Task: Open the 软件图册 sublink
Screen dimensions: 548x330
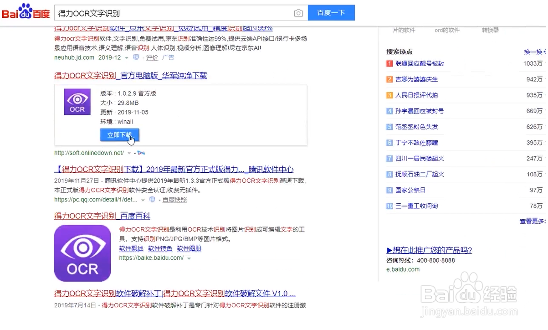Action: 189,248
